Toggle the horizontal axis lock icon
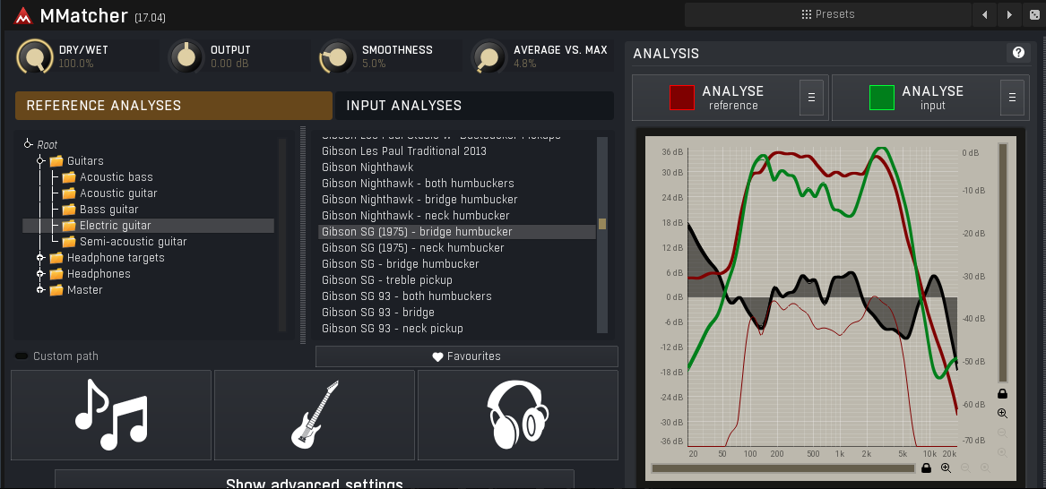The height and width of the screenshot is (489, 1046). [x=926, y=468]
